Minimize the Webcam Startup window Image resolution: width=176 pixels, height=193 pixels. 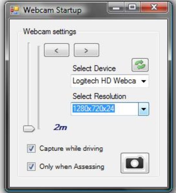(116, 7)
